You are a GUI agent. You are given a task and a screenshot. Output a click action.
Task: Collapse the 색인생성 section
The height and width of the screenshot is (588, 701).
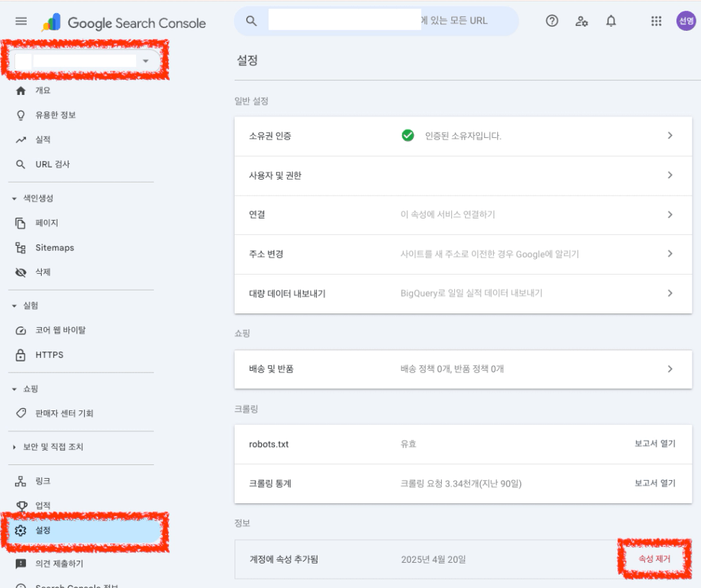[14, 198]
